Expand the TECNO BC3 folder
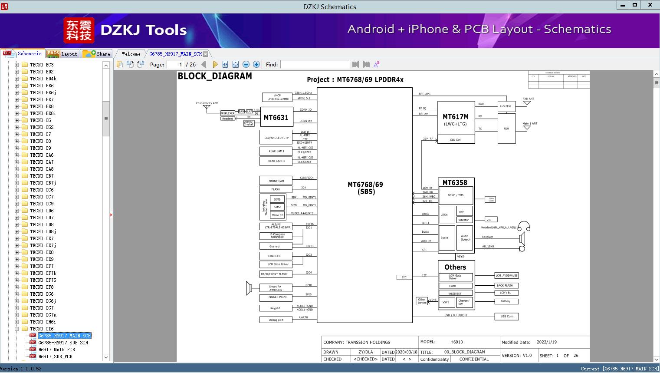 coord(17,65)
